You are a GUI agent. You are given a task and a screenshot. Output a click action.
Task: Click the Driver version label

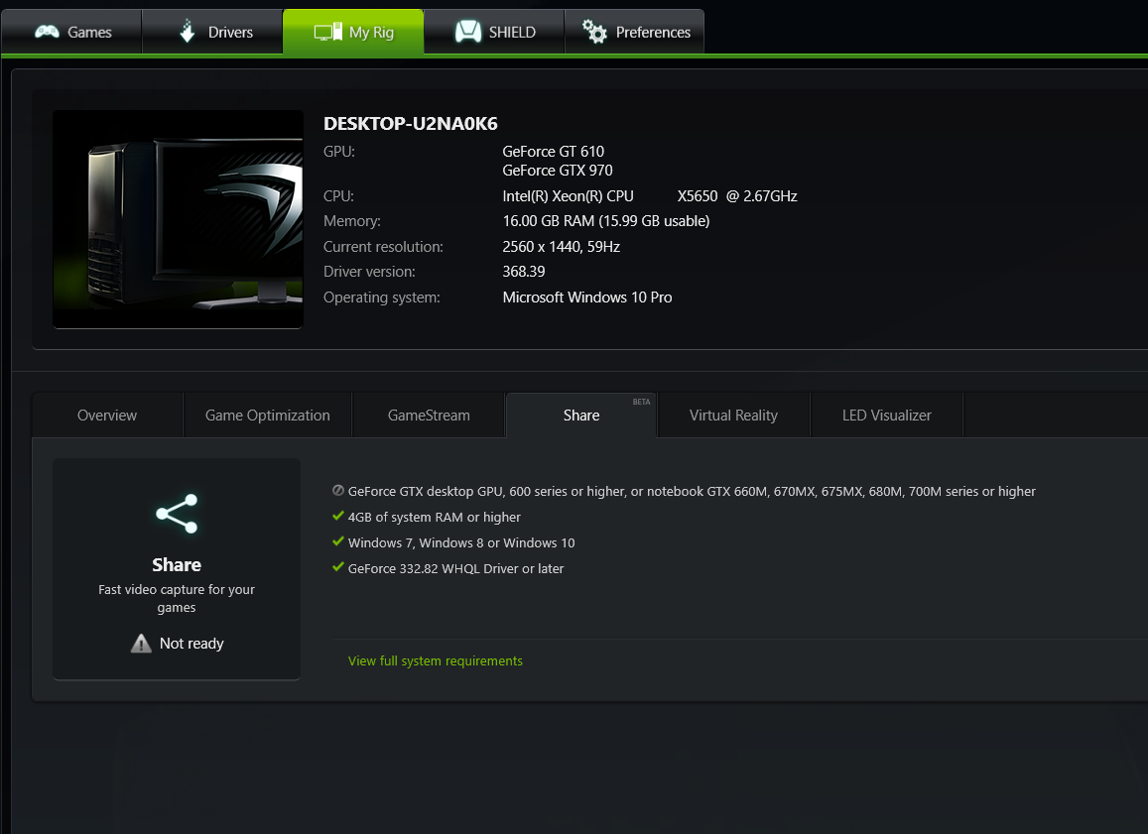[370, 272]
